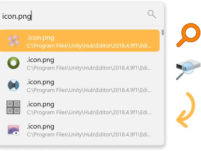Click the file path under the grid icon result
Image resolution: width=201 pixels, height=151 pixels.
89,112
